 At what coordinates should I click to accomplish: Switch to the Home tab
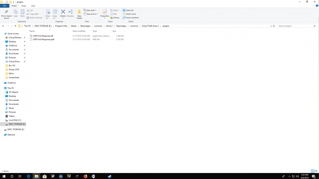pyautogui.click(x=14, y=6)
